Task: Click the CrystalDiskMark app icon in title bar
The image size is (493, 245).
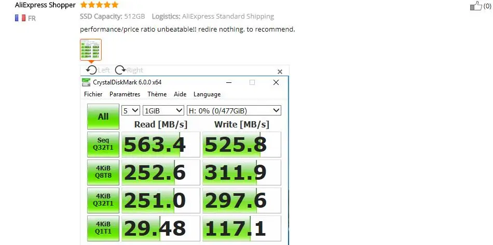Action: pyautogui.click(x=86, y=82)
